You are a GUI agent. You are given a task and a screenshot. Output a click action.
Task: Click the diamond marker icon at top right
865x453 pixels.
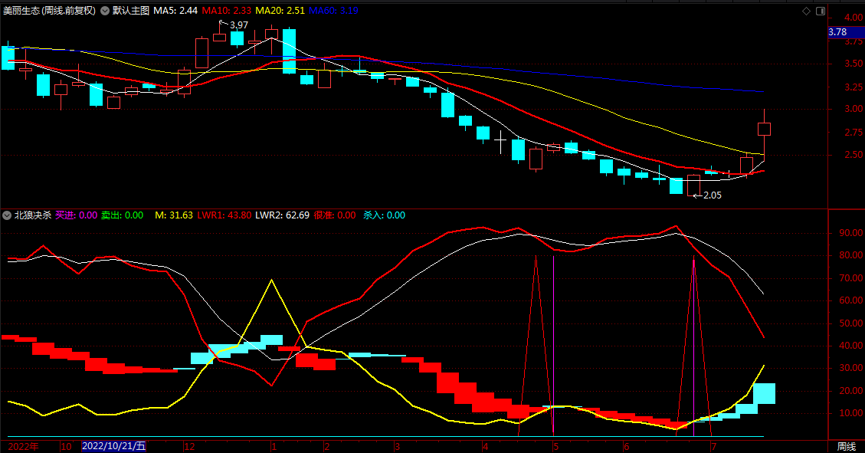(806, 11)
